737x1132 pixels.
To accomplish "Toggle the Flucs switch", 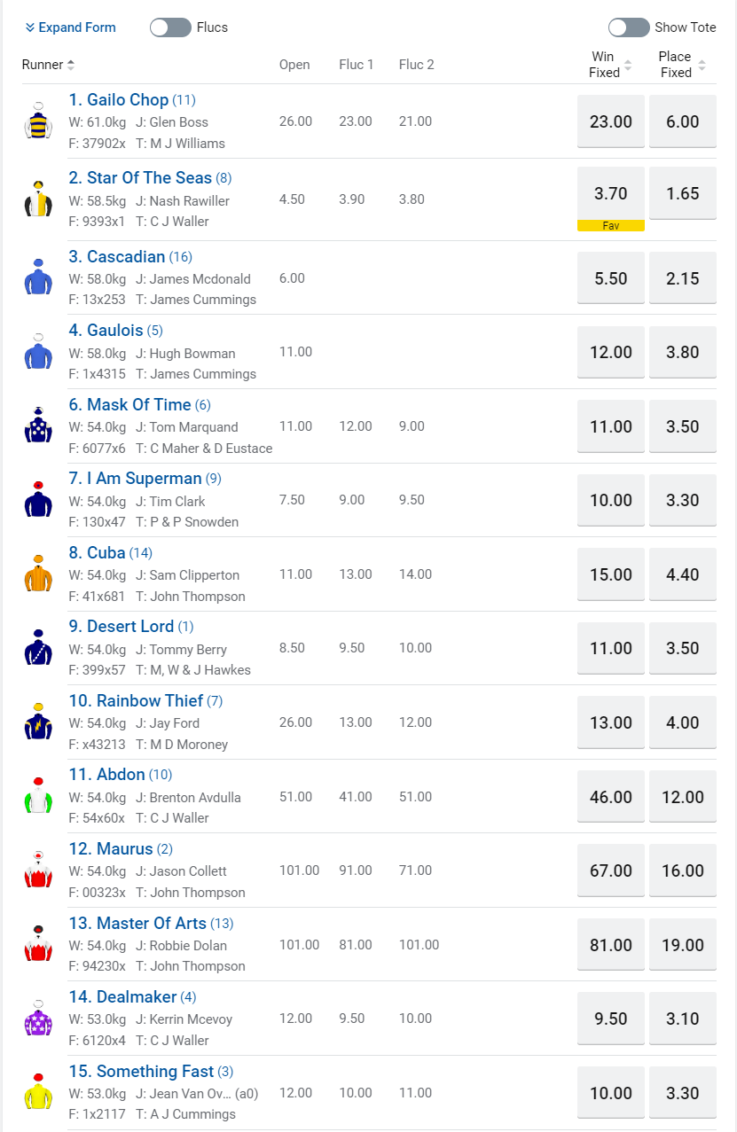I will (170, 27).
